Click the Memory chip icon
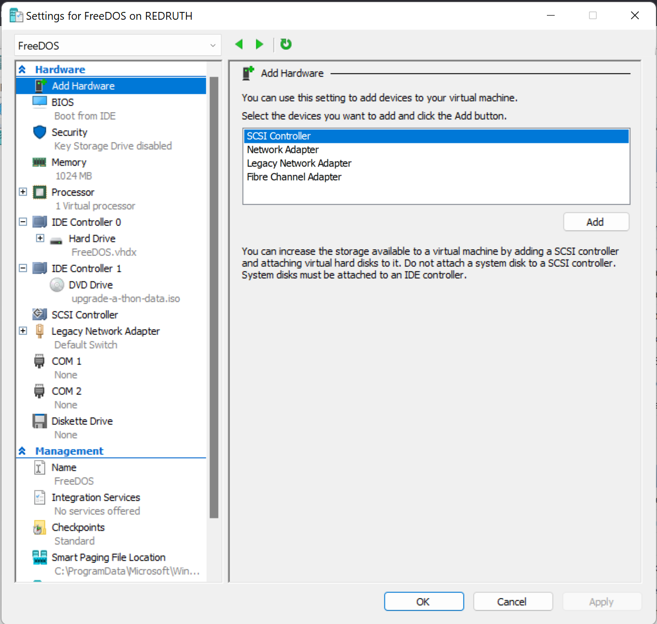The height and width of the screenshot is (624, 657). point(39,162)
